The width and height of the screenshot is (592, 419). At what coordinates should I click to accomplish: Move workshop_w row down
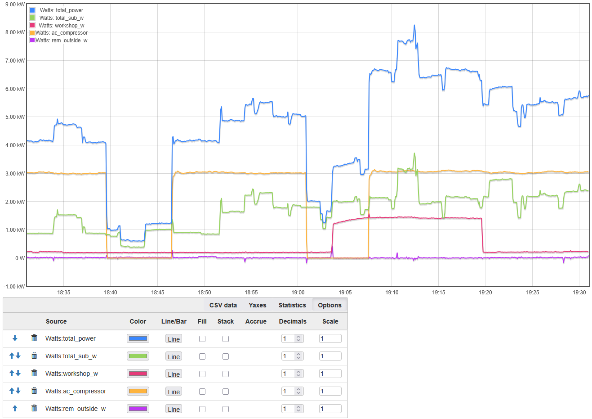pos(18,374)
